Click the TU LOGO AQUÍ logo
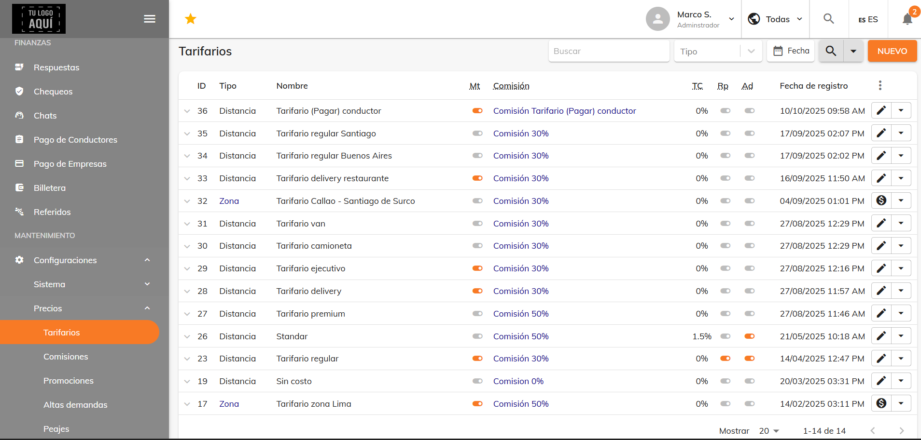Screen dimensions: 921x440 point(39,19)
